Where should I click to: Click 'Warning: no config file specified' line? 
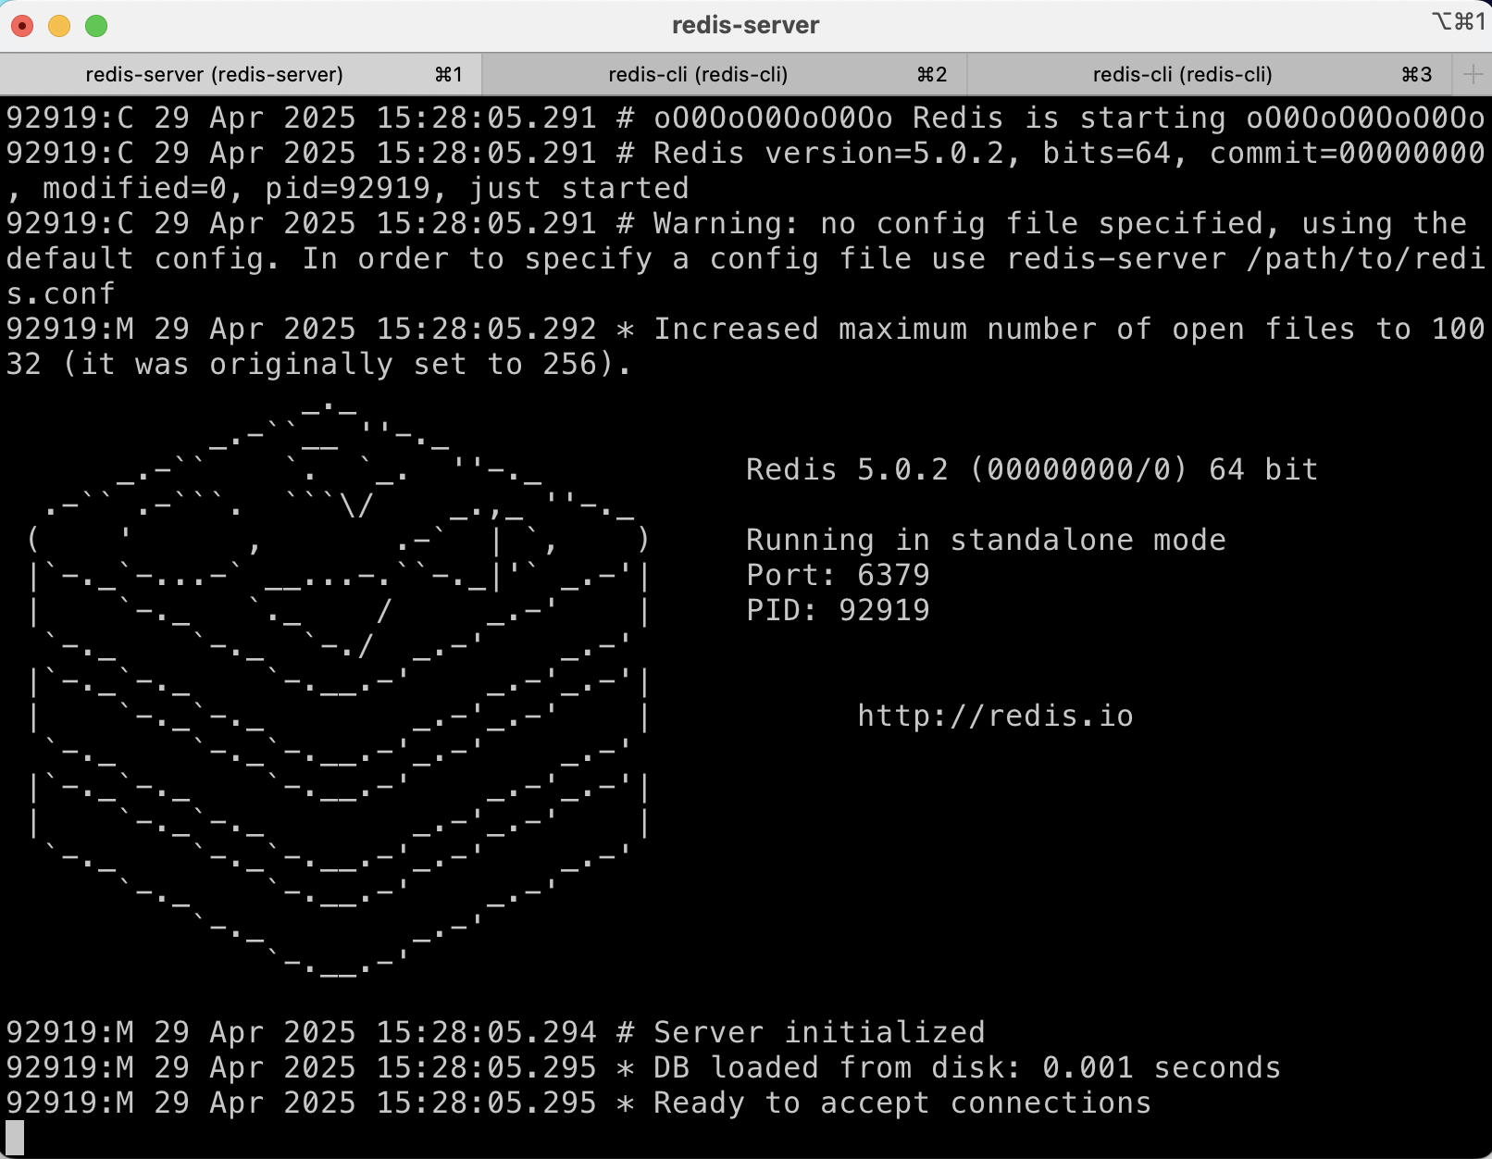click(736, 223)
